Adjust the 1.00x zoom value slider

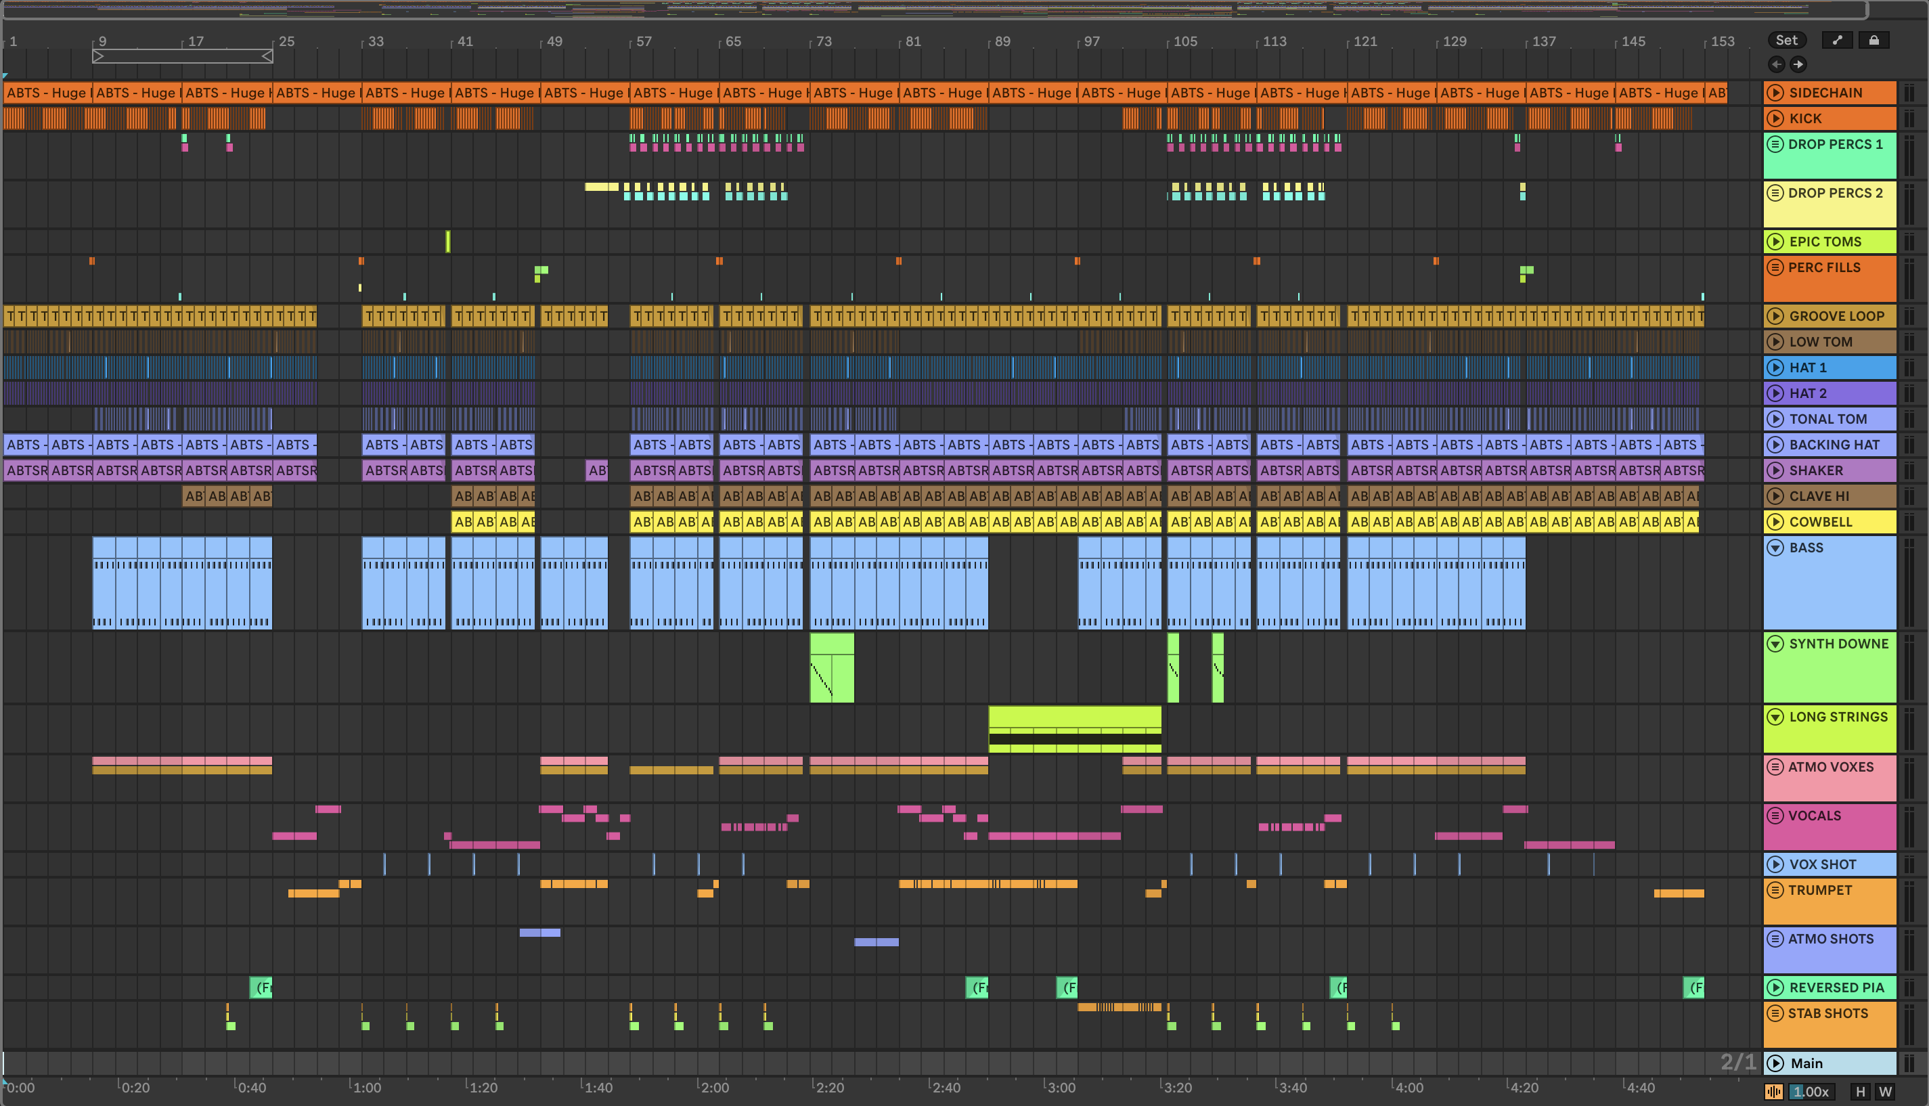pyautogui.click(x=1812, y=1092)
